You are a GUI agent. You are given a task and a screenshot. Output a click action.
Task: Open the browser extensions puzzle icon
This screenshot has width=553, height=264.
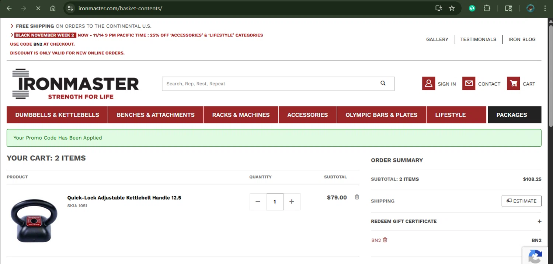tap(487, 8)
